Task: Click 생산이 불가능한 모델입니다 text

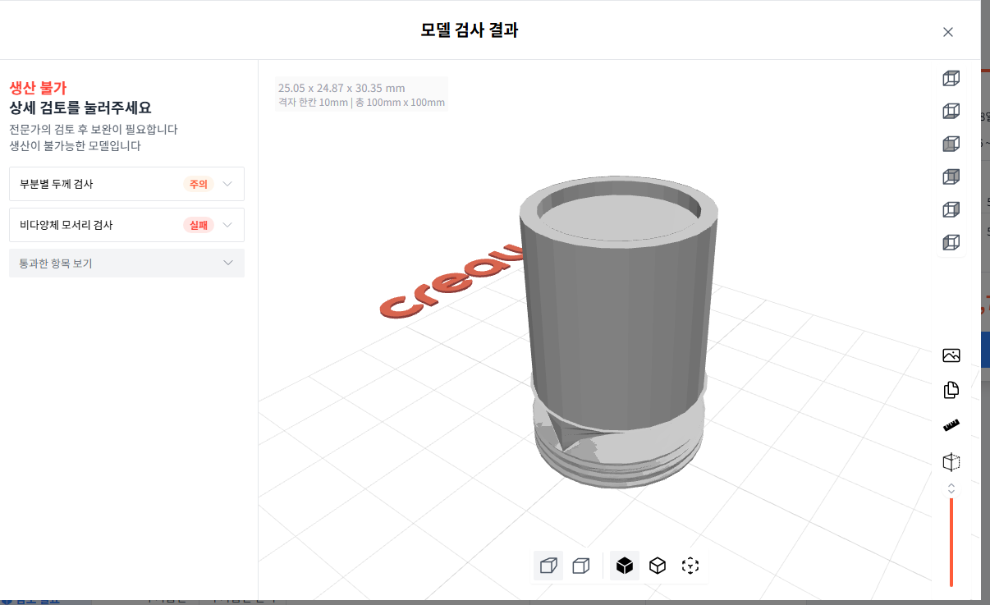Action: pos(75,145)
